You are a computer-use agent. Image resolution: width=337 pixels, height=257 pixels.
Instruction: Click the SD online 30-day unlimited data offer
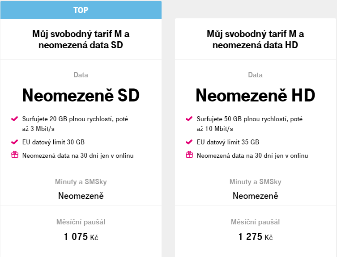(x=78, y=156)
